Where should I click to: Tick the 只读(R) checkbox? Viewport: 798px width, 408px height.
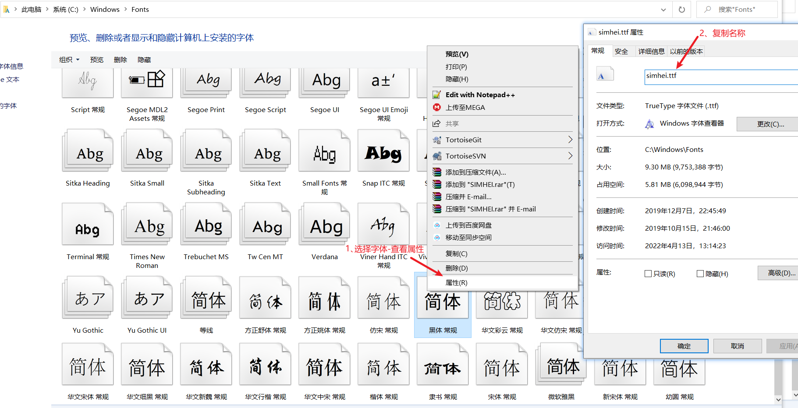click(648, 274)
